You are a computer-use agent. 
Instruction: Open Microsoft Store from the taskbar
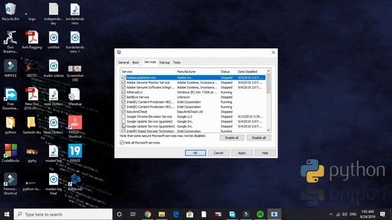click(x=190, y=214)
